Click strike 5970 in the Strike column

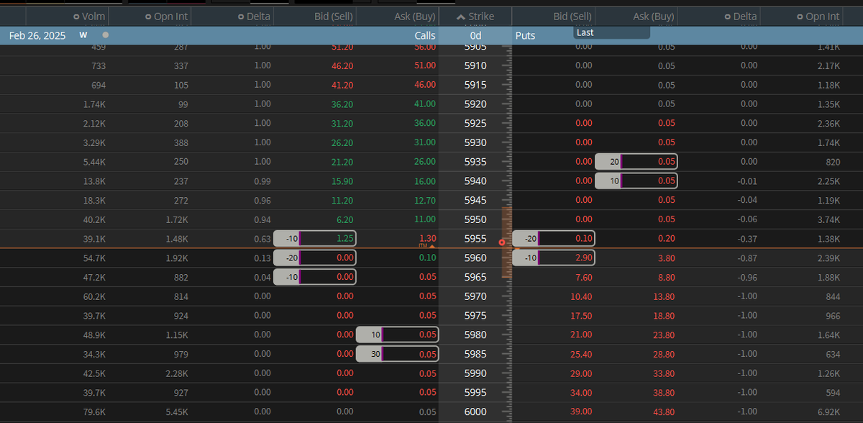click(475, 296)
